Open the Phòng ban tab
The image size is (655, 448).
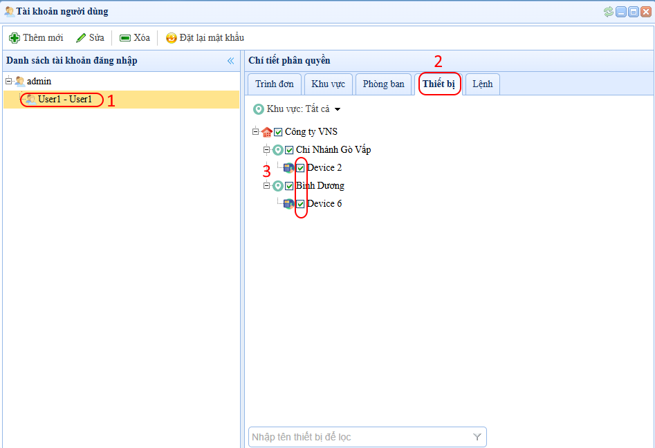(383, 84)
